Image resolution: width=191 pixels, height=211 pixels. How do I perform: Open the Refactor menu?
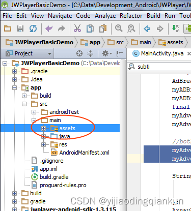click(x=131, y=16)
